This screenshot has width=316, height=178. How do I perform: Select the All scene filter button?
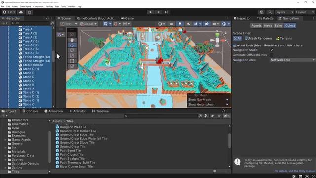tap(237, 38)
